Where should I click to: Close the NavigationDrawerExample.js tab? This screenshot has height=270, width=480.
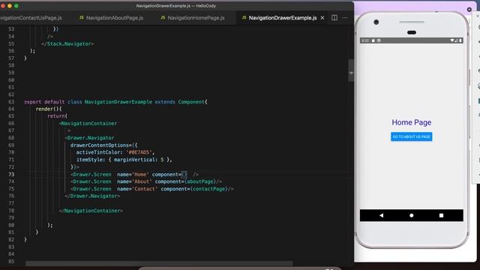tap(322, 18)
